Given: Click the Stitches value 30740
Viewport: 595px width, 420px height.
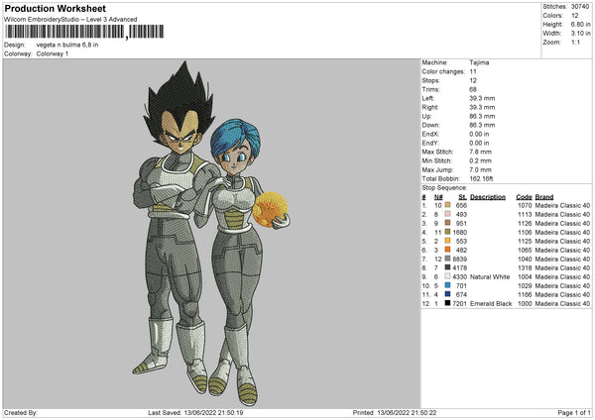Looking at the screenshot, I should pos(580,7).
